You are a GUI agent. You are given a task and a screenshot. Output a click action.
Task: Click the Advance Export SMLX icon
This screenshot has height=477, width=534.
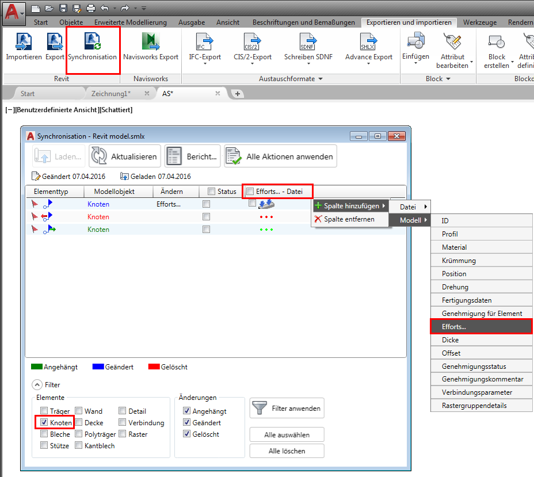click(x=369, y=41)
